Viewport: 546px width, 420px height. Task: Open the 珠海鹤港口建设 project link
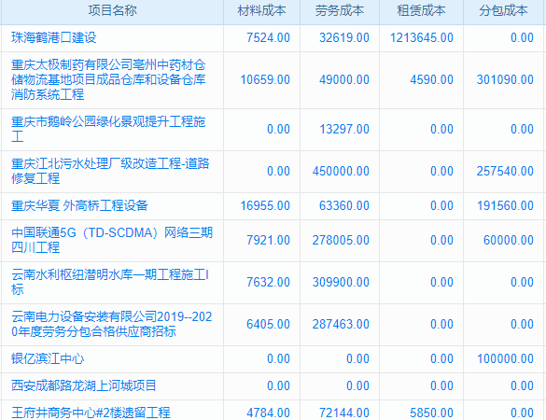[54, 37]
